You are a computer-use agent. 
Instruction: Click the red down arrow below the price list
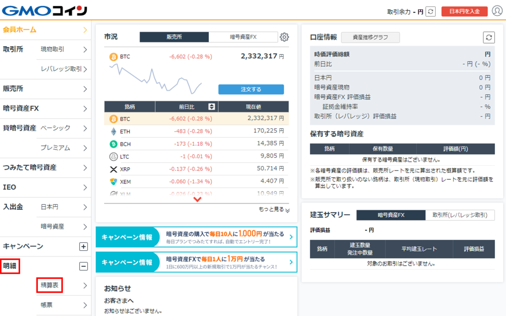point(197,199)
